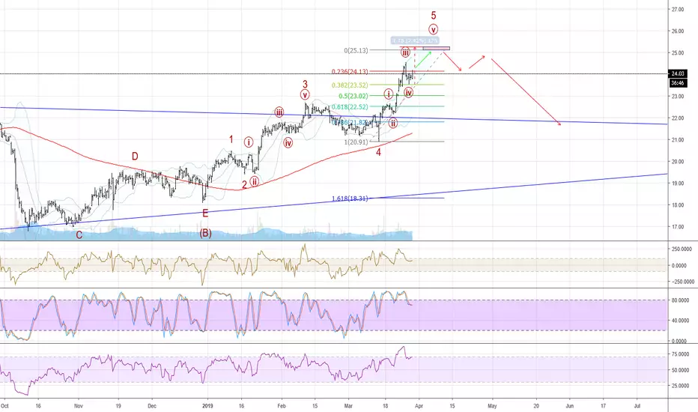This screenshot has width=698, height=412.
Task: Click the 18.00 price axis label
Action: coord(678,205)
